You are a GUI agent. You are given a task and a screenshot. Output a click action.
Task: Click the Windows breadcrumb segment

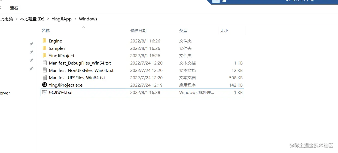click(x=88, y=19)
